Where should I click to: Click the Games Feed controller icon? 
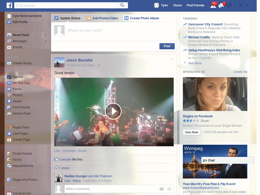pos(9,113)
